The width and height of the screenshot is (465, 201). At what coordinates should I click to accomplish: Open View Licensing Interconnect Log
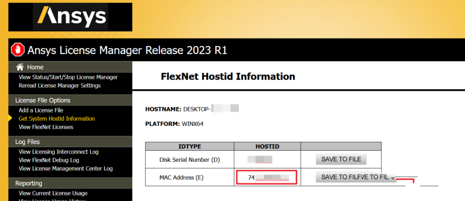pyautogui.click(x=59, y=152)
